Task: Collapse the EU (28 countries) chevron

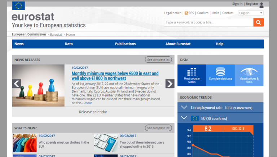Action: click(184, 118)
